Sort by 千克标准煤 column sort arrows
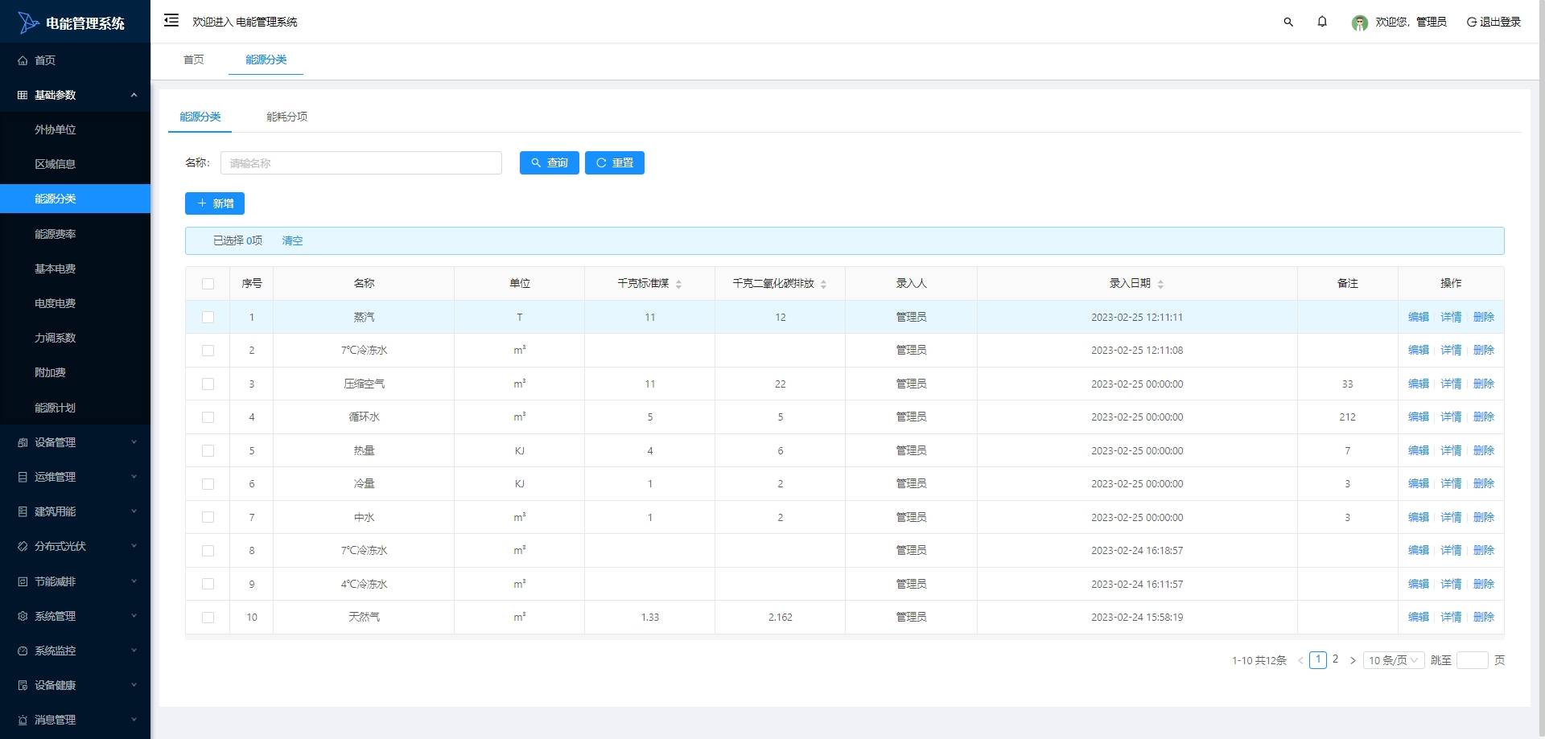The height and width of the screenshot is (739, 1545). pos(678,284)
